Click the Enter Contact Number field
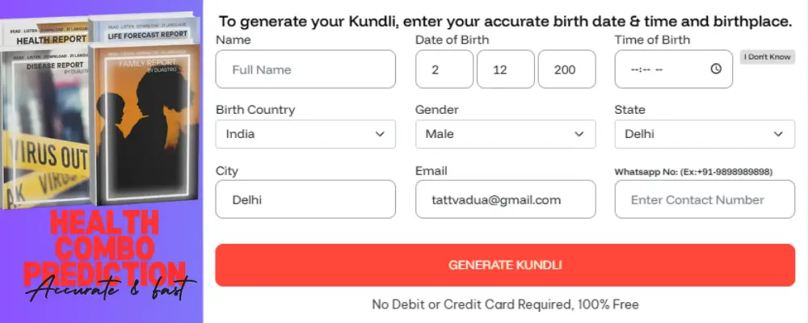Screen dimensions: 808x323 click(704, 199)
